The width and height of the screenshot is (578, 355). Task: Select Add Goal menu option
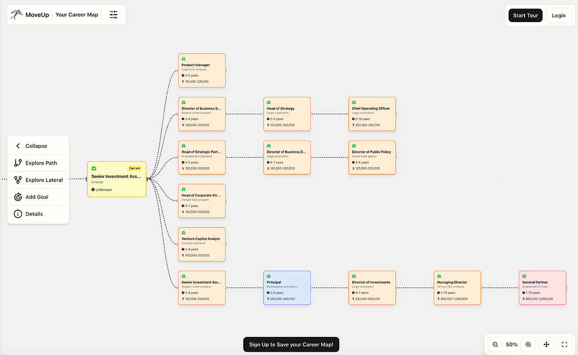(x=38, y=197)
